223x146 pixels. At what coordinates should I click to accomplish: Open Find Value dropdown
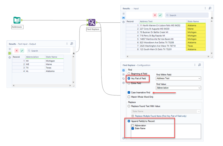[x=178, y=88]
